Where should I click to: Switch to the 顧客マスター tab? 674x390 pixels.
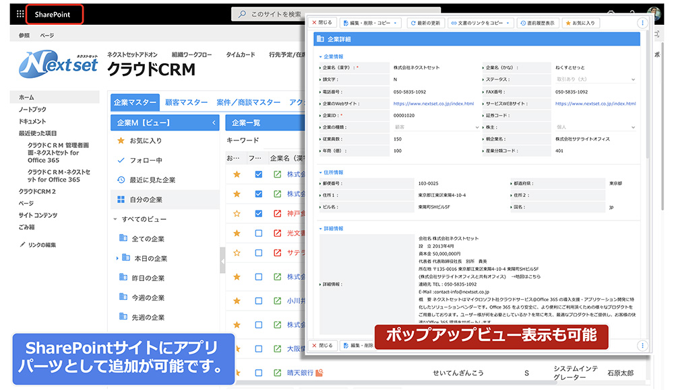tap(186, 102)
